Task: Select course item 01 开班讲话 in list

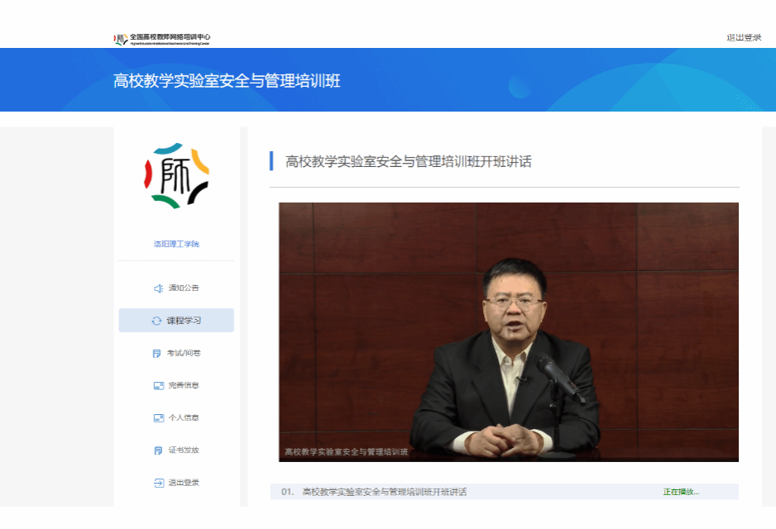Action: point(384,492)
